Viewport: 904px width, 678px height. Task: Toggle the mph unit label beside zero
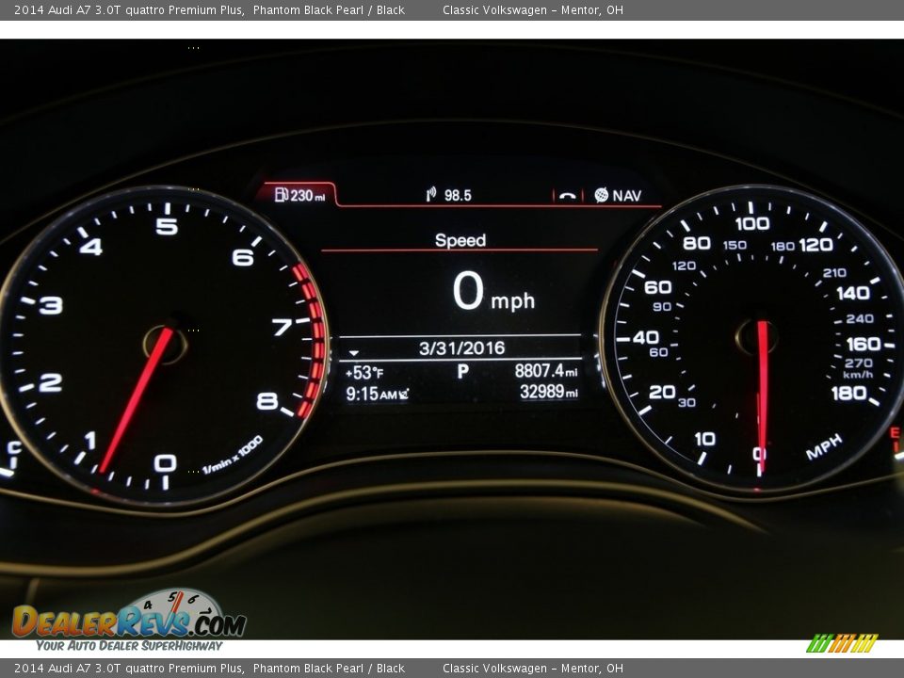tap(515, 300)
